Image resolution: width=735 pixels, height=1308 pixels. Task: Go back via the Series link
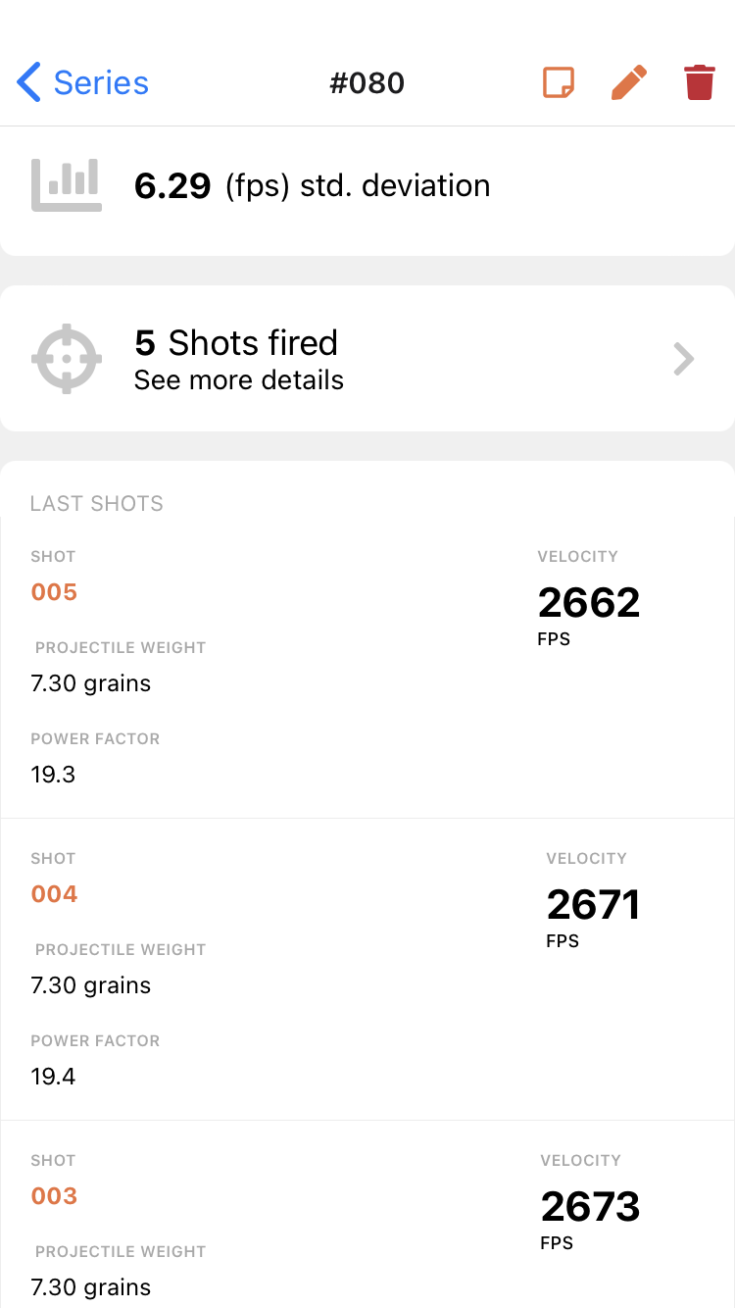pyautogui.click(x=101, y=83)
